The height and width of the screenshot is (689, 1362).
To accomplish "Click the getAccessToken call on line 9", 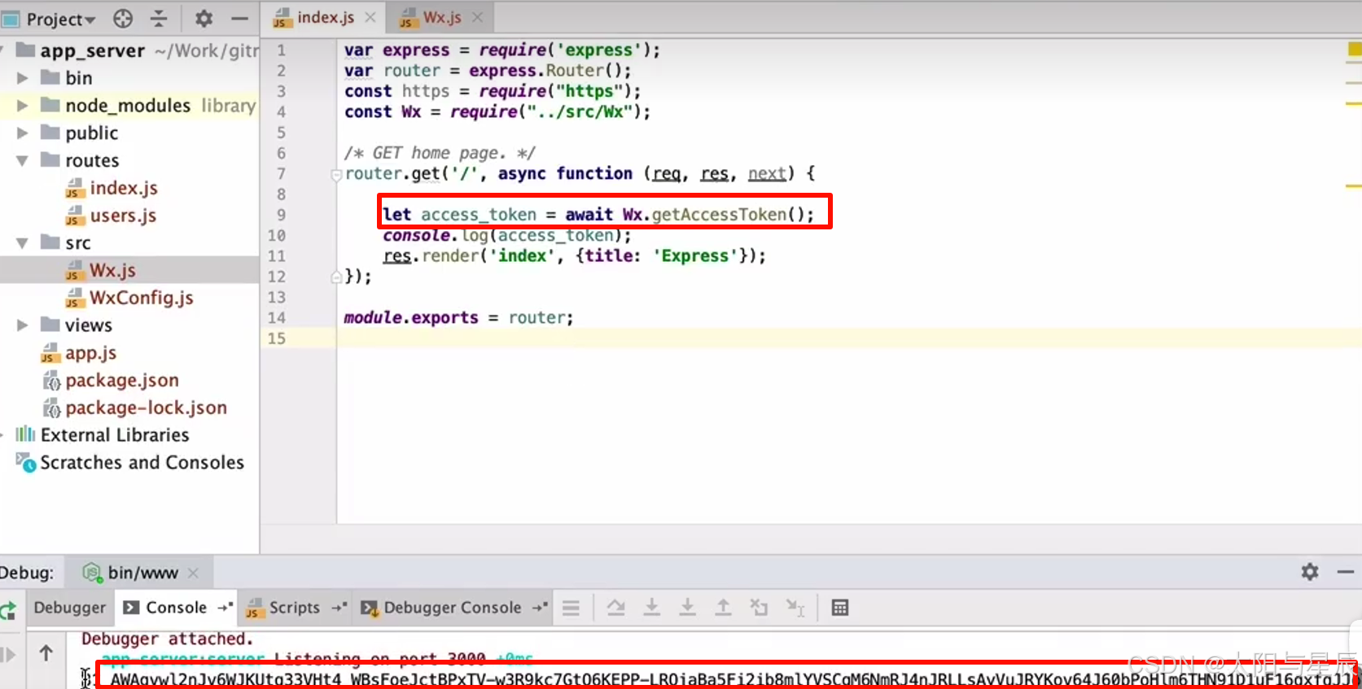I will pos(719,215).
